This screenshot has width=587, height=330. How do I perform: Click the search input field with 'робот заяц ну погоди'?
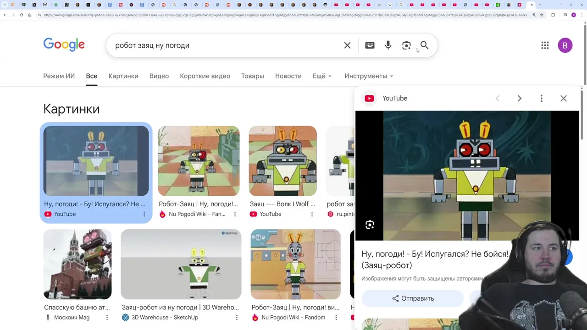(225, 45)
